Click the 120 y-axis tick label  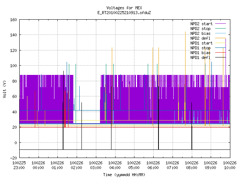(13, 50)
